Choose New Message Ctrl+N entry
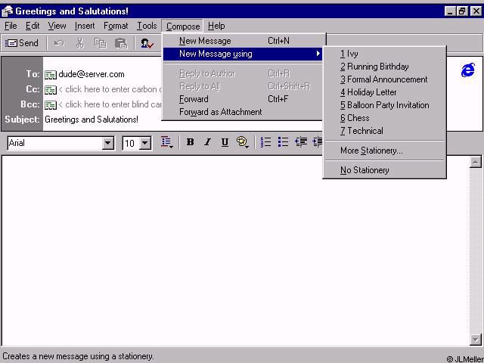 (x=243, y=41)
